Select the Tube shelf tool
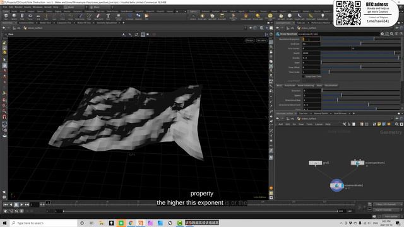 point(22,16)
